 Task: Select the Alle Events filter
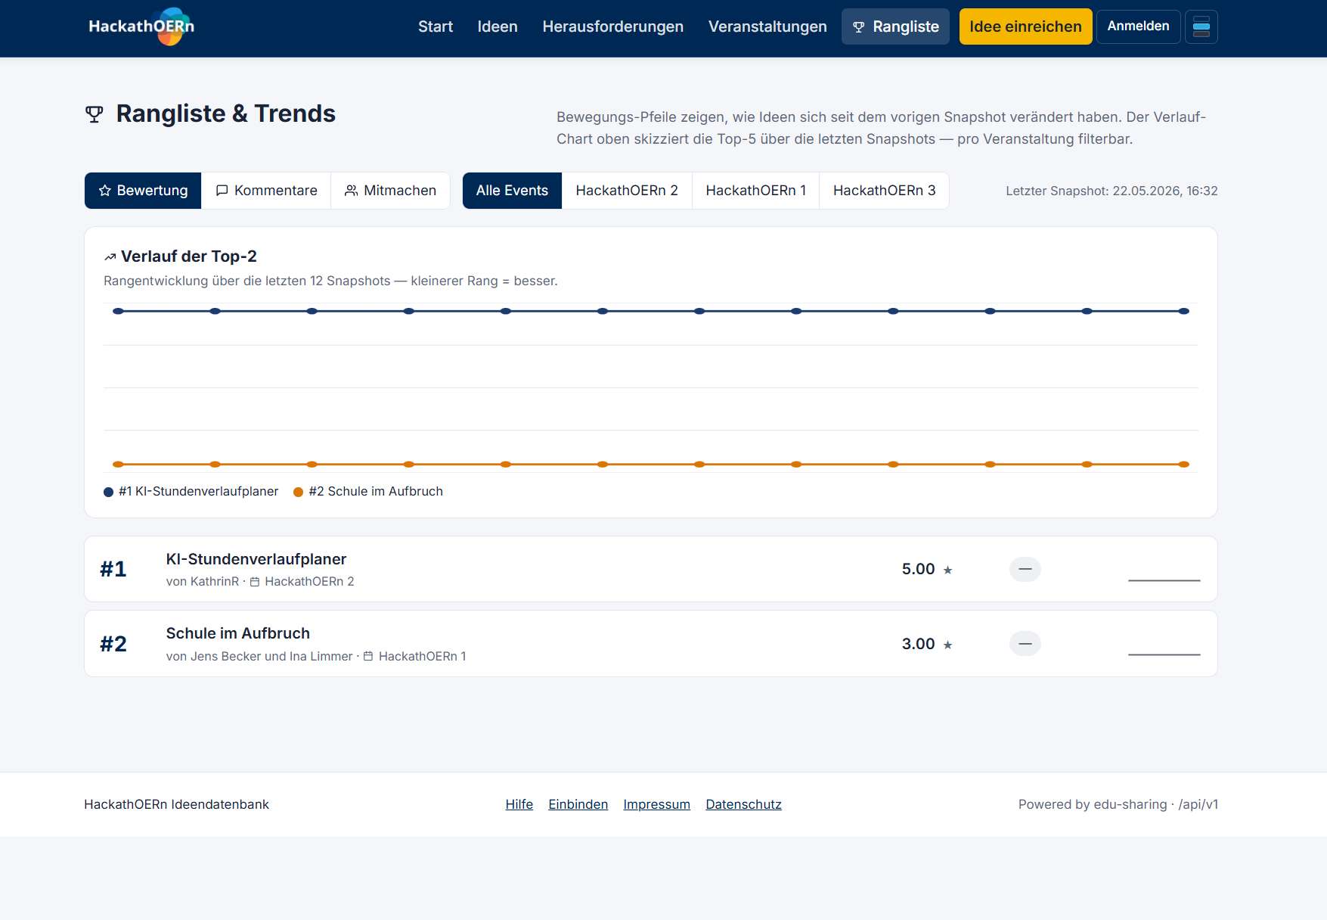pyautogui.click(x=512, y=191)
